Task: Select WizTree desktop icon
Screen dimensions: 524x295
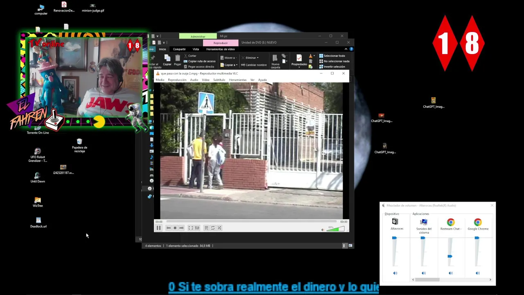Action: pos(38,202)
